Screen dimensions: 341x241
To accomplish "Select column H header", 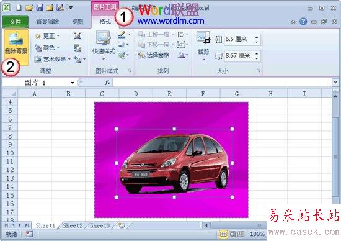I will pos(270,94).
